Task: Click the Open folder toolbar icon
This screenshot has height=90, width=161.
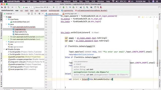Action: point(2,7)
